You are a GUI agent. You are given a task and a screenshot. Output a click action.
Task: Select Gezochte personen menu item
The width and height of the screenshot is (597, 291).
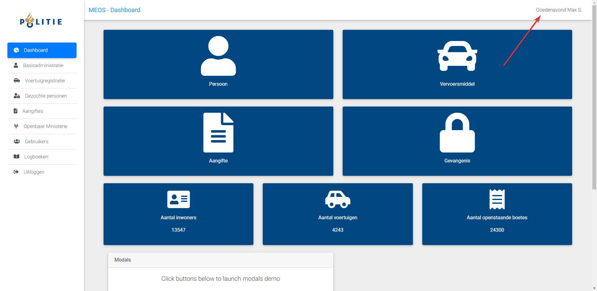[46, 96]
